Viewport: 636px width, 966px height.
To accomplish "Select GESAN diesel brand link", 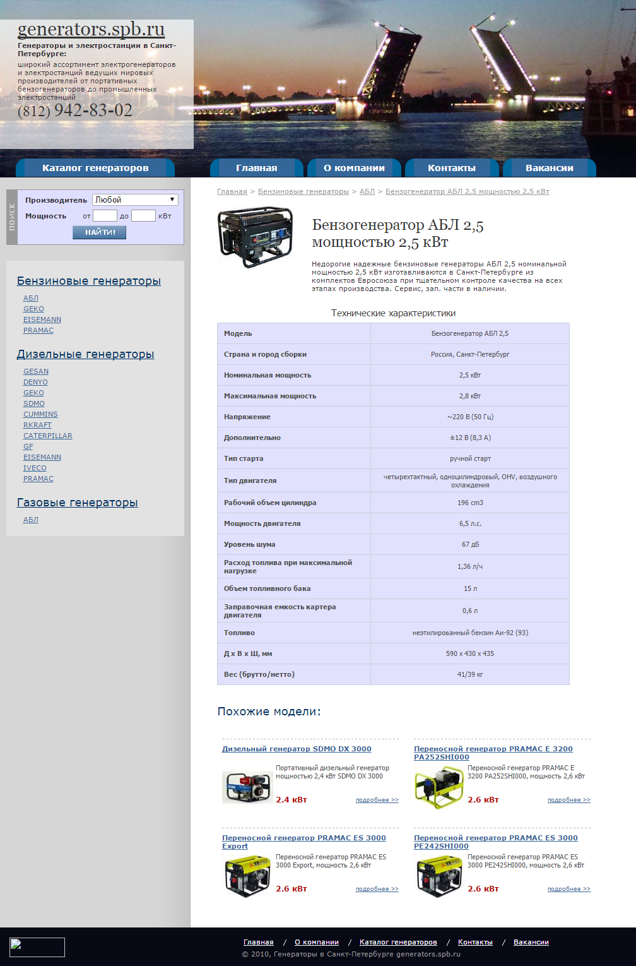I will [36, 371].
